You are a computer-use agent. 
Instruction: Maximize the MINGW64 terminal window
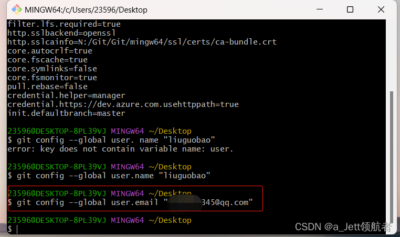click(x=350, y=9)
